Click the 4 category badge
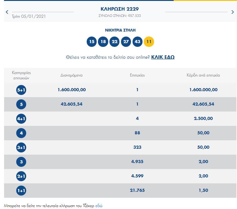The width and height of the screenshot is (237, 209). click(21, 133)
